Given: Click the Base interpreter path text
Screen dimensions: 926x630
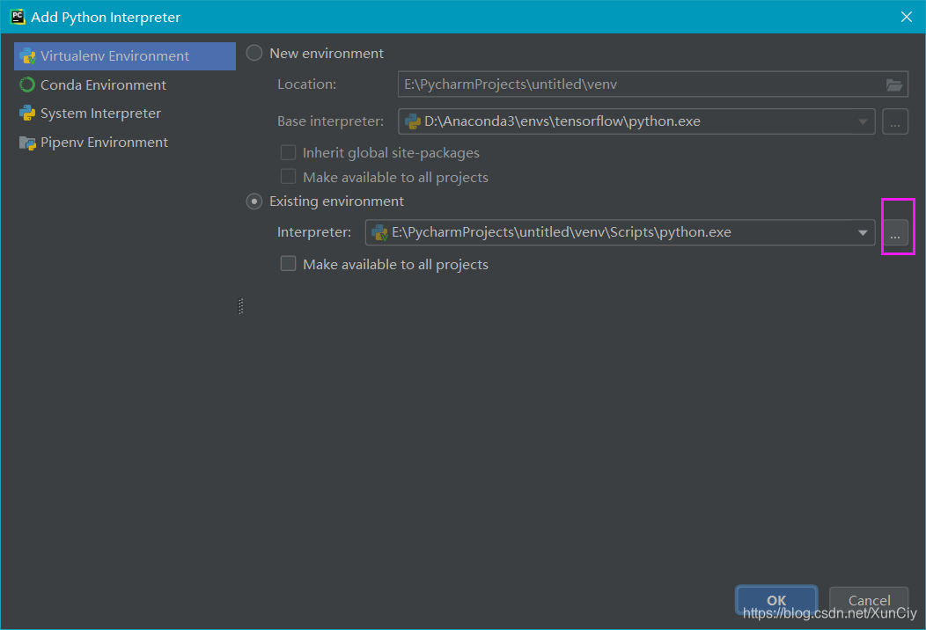Looking at the screenshot, I should [562, 121].
